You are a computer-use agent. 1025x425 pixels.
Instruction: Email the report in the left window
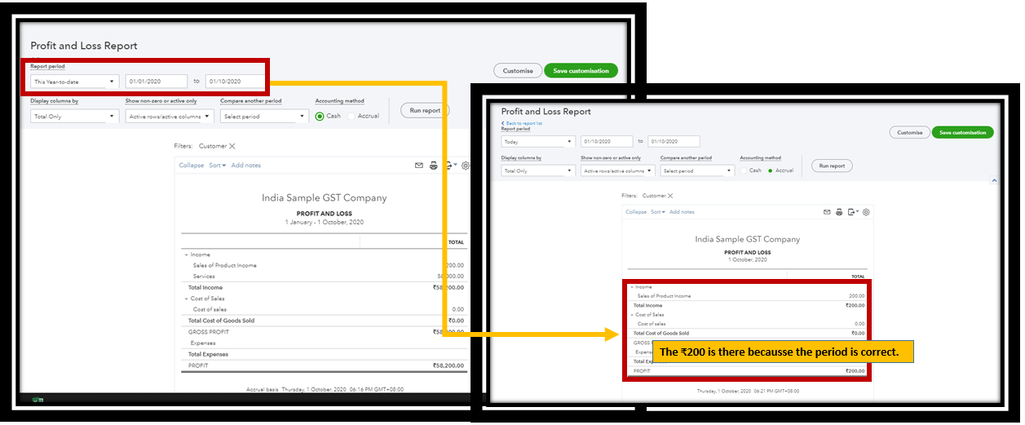point(419,166)
